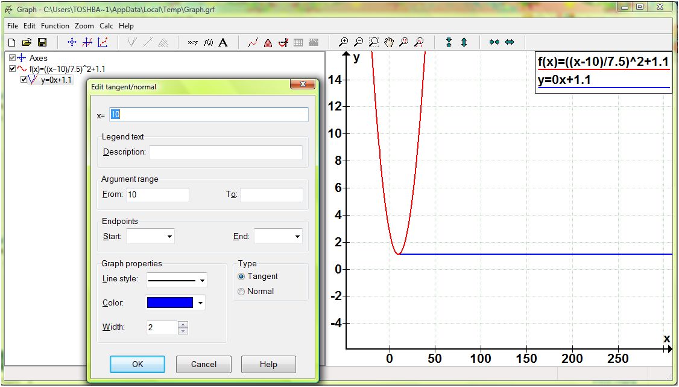
Task: Click the y=0x+1.1 legend text on graph
Action: click(564, 80)
